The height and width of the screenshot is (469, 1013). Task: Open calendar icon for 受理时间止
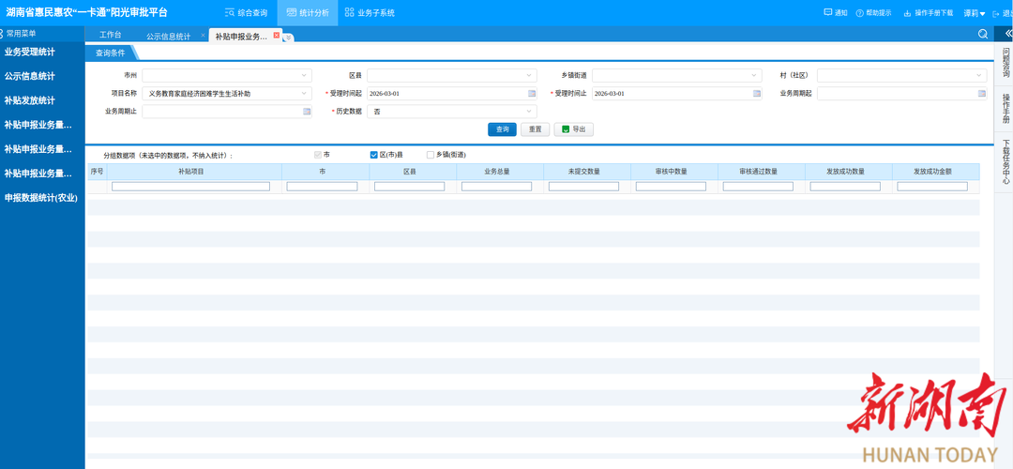(x=757, y=94)
